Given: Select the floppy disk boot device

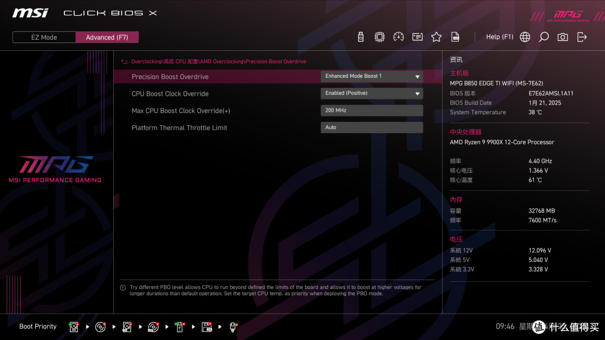Looking at the screenshot, I should [207, 327].
